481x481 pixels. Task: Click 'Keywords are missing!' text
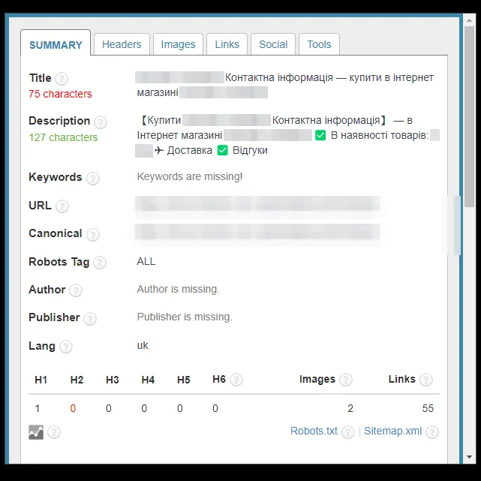click(190, 176)
